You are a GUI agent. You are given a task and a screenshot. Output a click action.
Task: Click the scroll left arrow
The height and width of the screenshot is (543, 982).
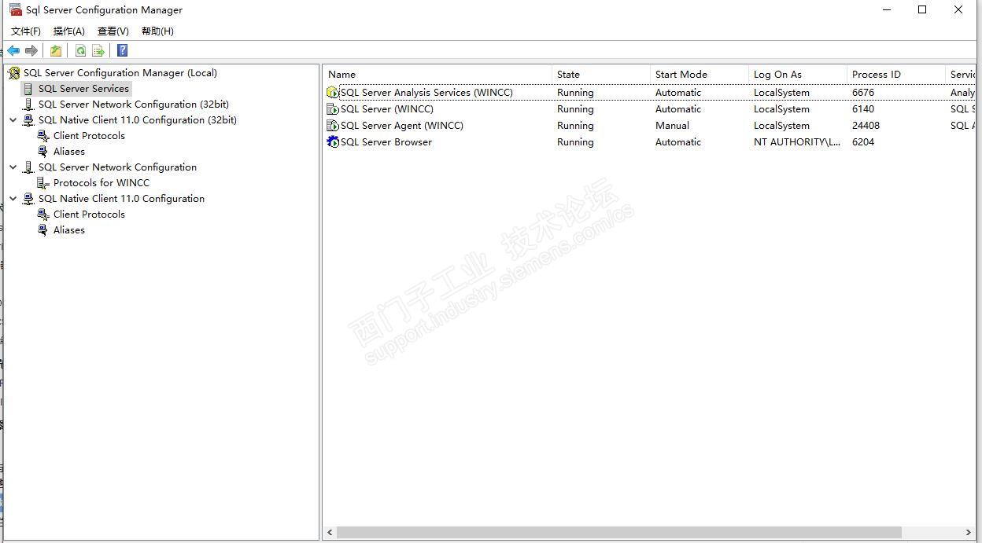pyautogui.click(x=330, y=532)
